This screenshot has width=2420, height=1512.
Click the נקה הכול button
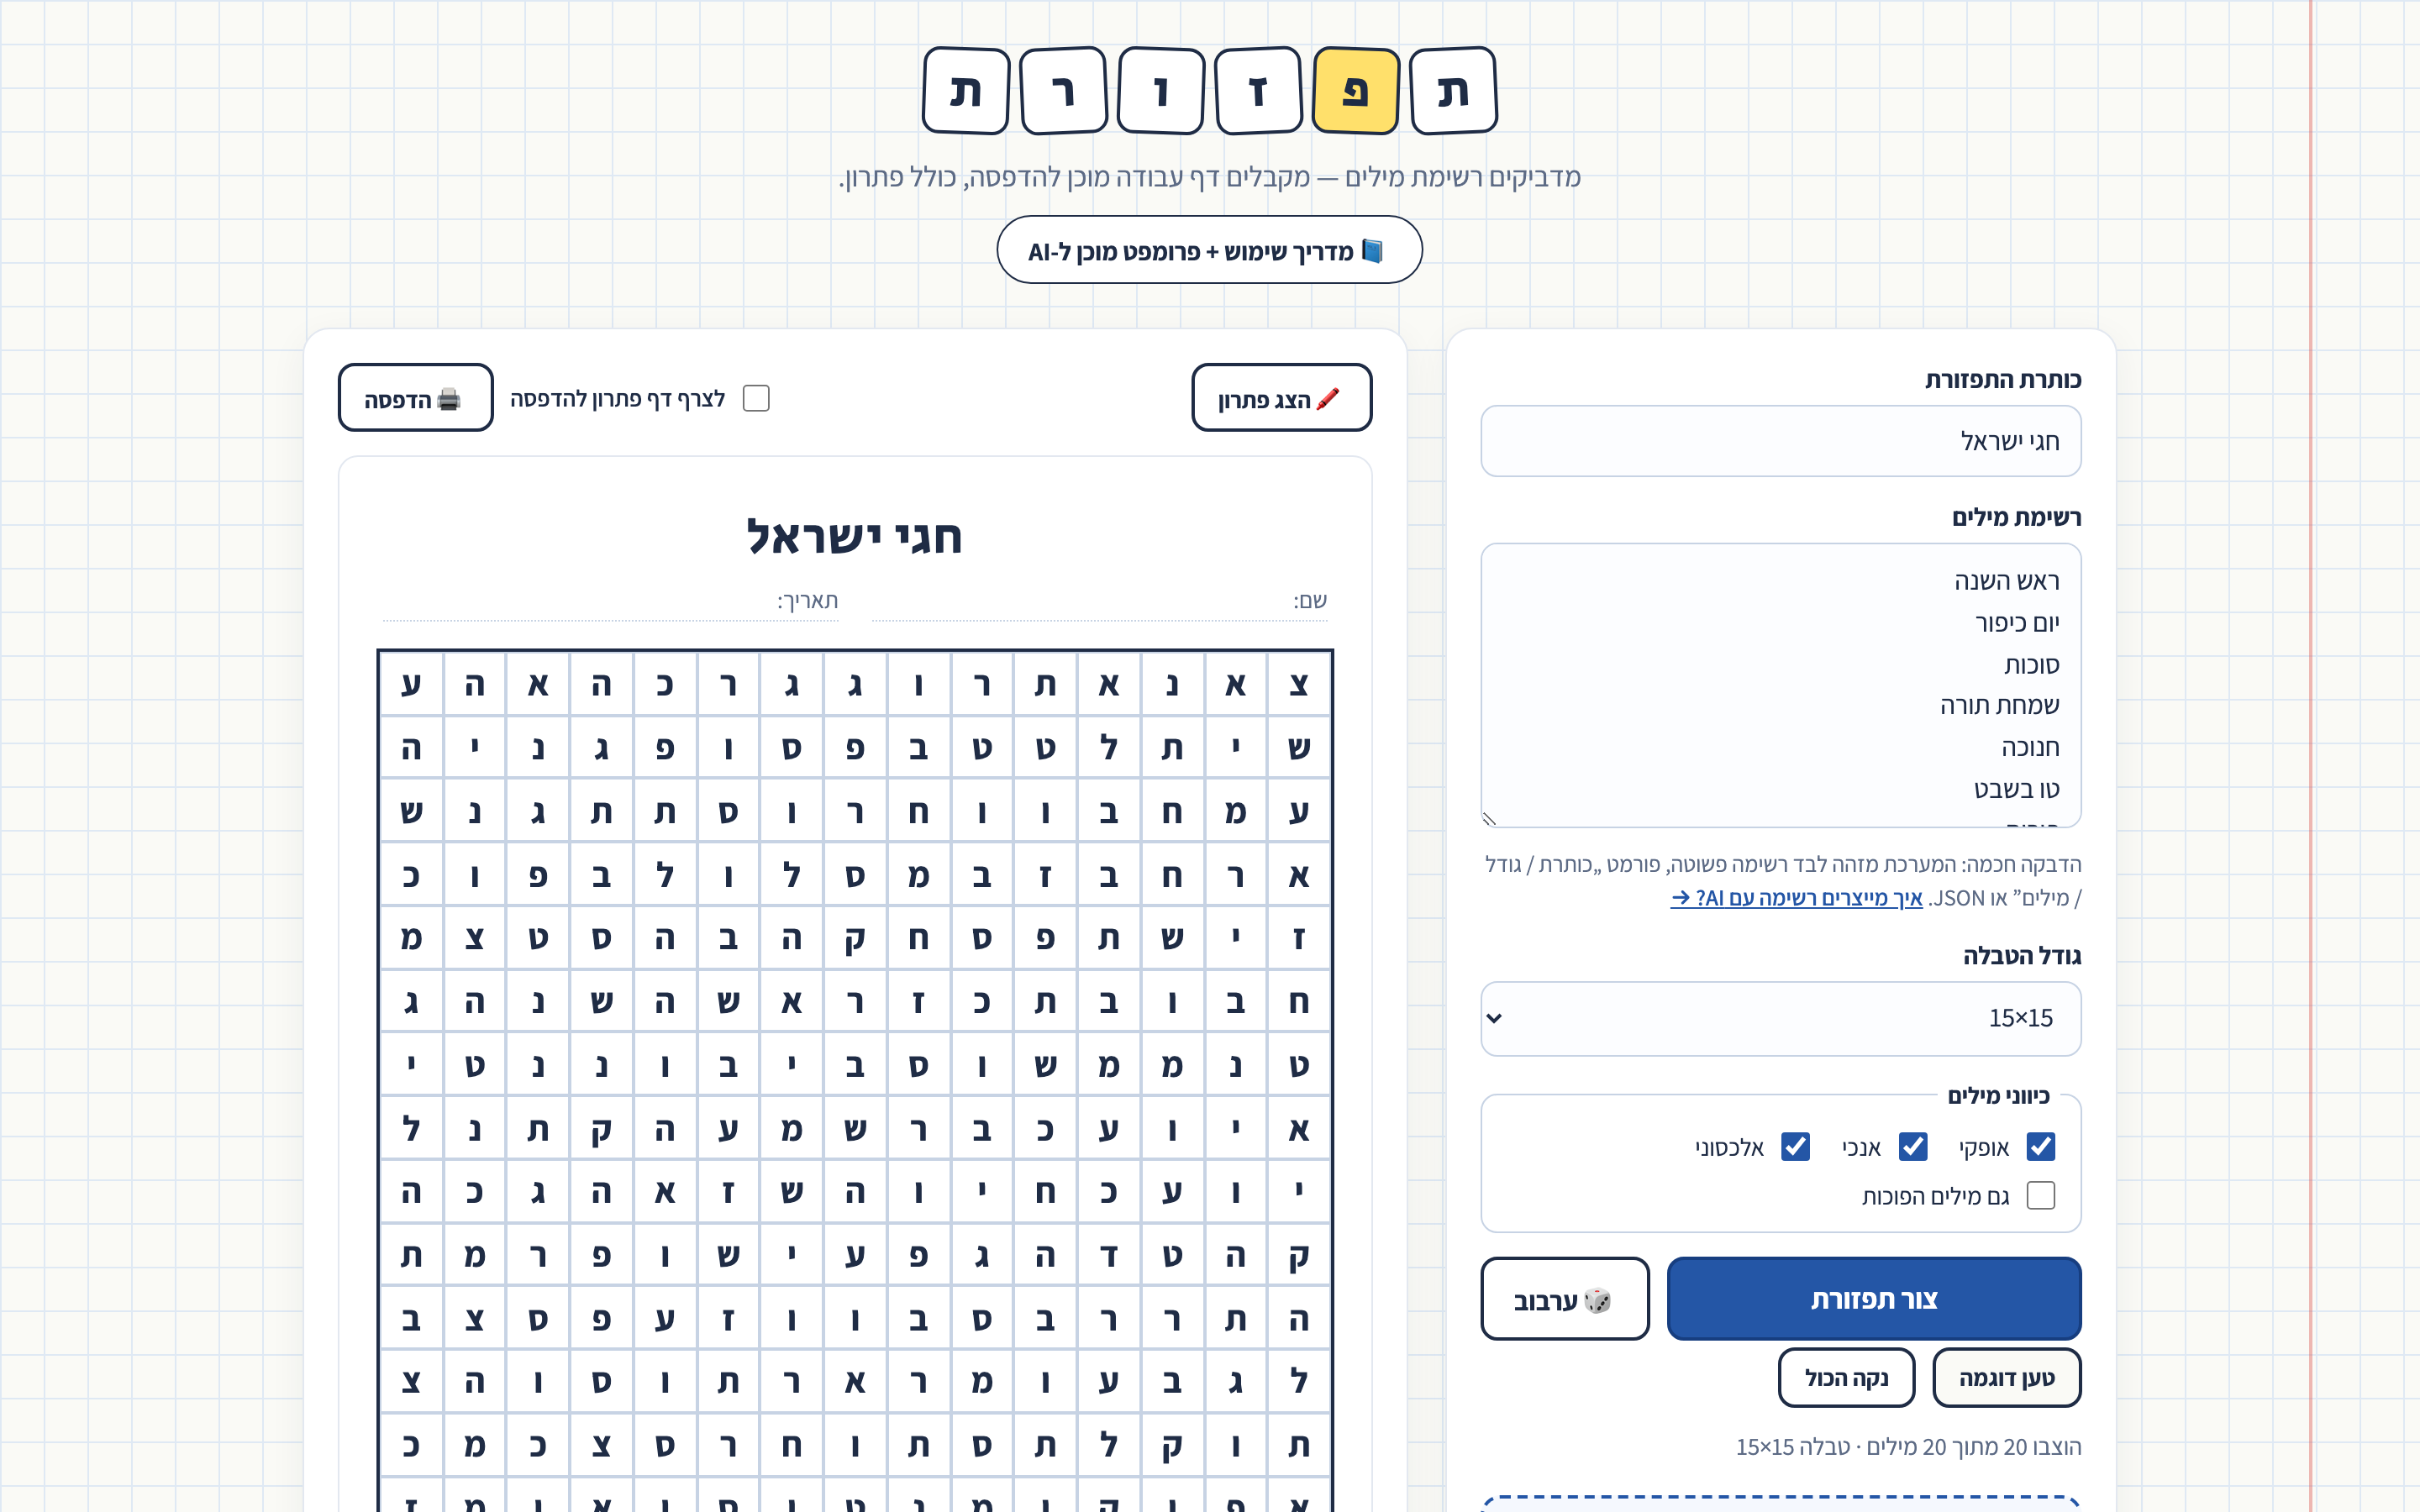[1847, 1378]
